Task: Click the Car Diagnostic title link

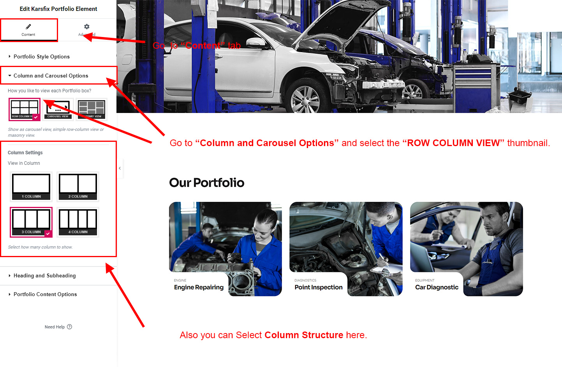Action: click(x=437, y=287)
